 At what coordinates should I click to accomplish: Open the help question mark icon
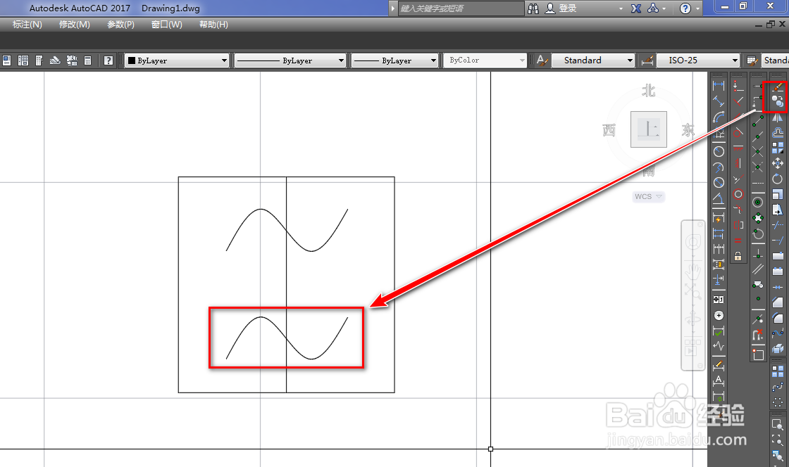(685, 8)
